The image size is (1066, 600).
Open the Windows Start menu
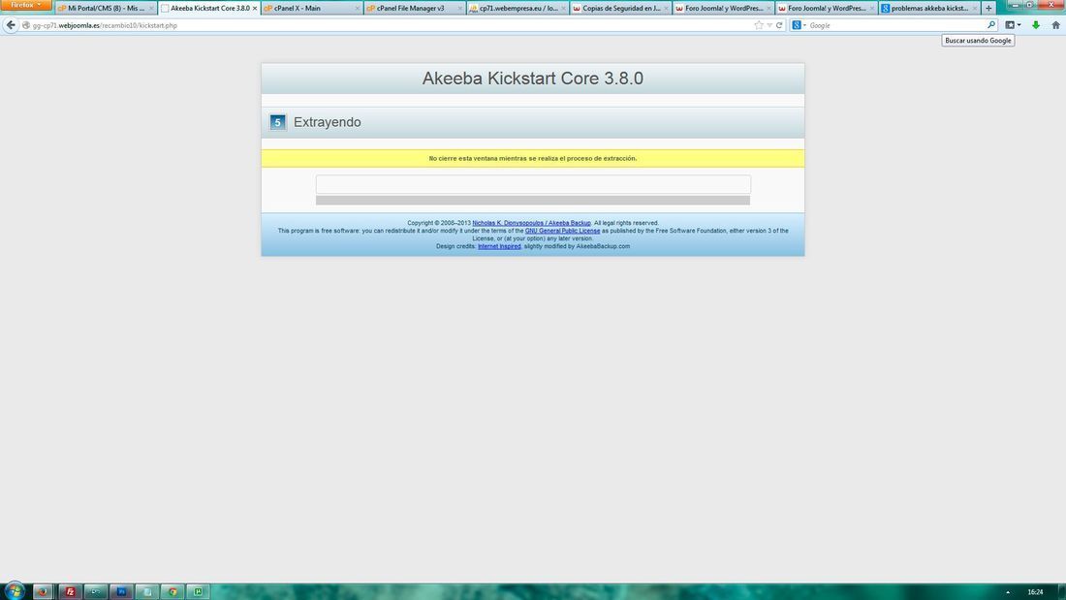coord(14,590)
